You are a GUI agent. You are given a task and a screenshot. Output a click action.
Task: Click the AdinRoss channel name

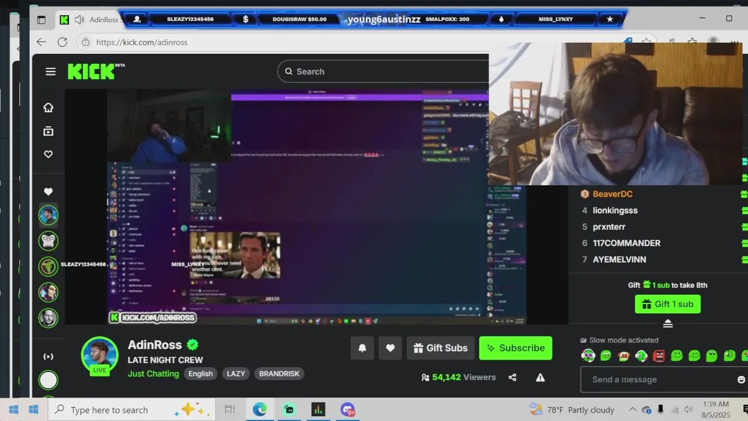(155, 345)
